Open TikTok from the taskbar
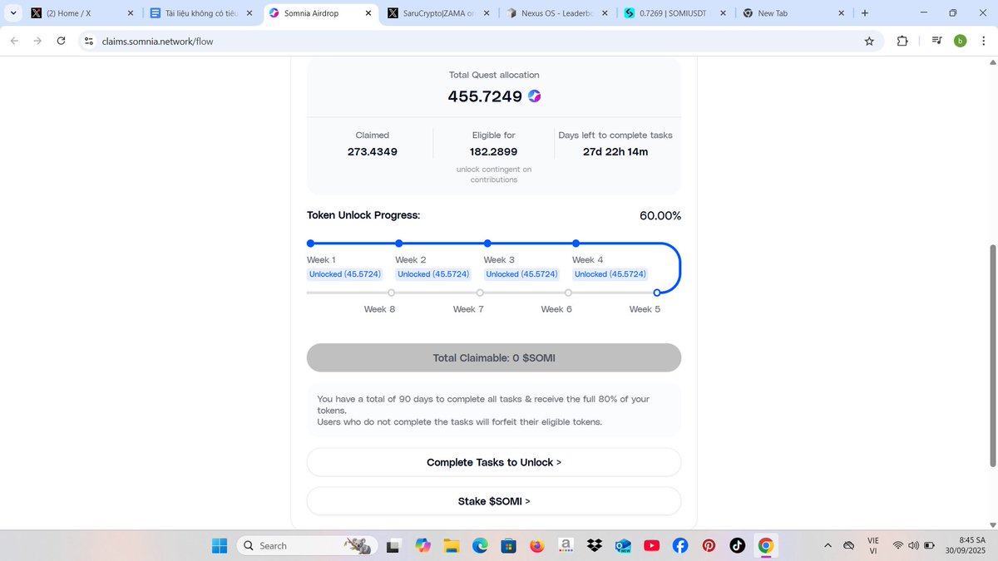The width and height of the screenshot is (998, 561). 737,545
